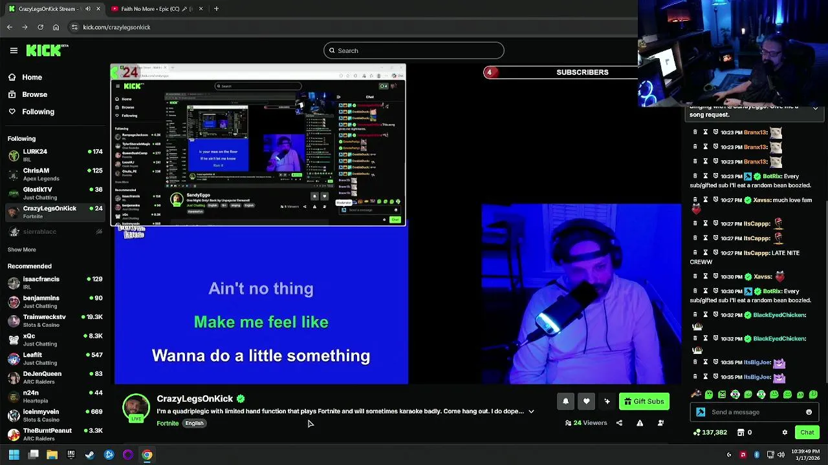The height and width of the screenshot is (465, 828).
Task: Open ChrisAM channel in sidebar
Action: [x=54, y=174]
